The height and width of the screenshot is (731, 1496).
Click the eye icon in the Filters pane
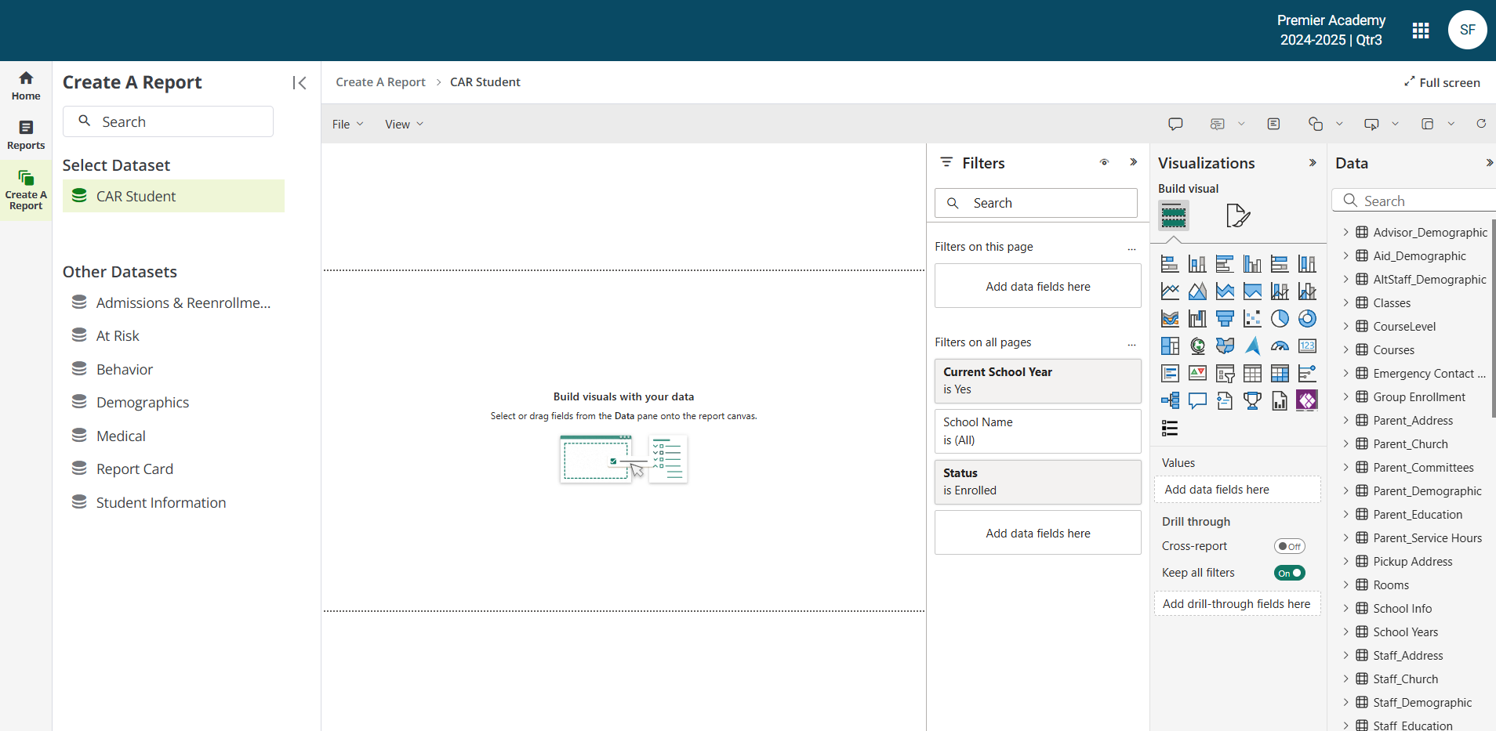1105,162
